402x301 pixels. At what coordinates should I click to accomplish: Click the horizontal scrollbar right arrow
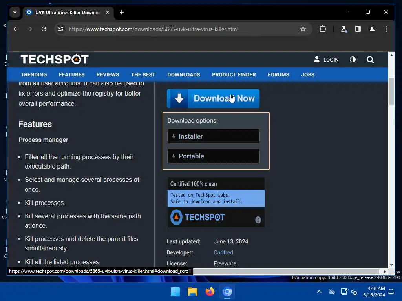point(385,272)
